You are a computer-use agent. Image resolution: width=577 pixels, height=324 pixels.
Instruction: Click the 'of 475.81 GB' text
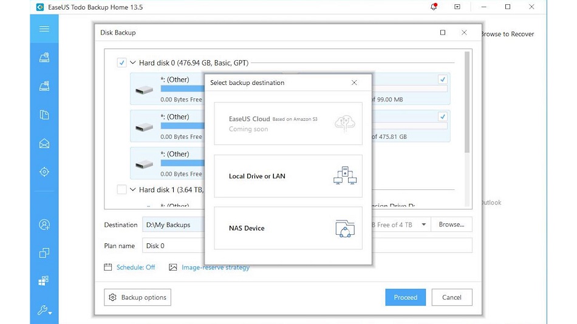[x=389, y=137]
